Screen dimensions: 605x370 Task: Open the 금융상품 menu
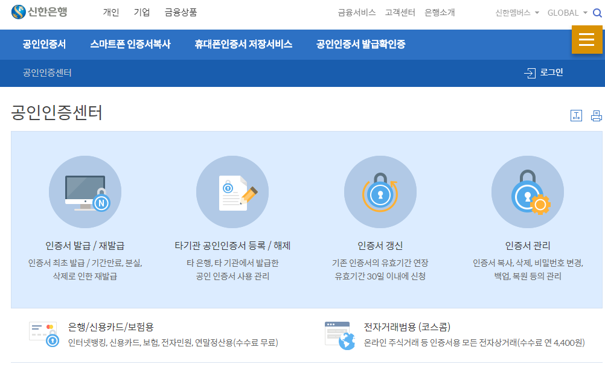(181, 12)
